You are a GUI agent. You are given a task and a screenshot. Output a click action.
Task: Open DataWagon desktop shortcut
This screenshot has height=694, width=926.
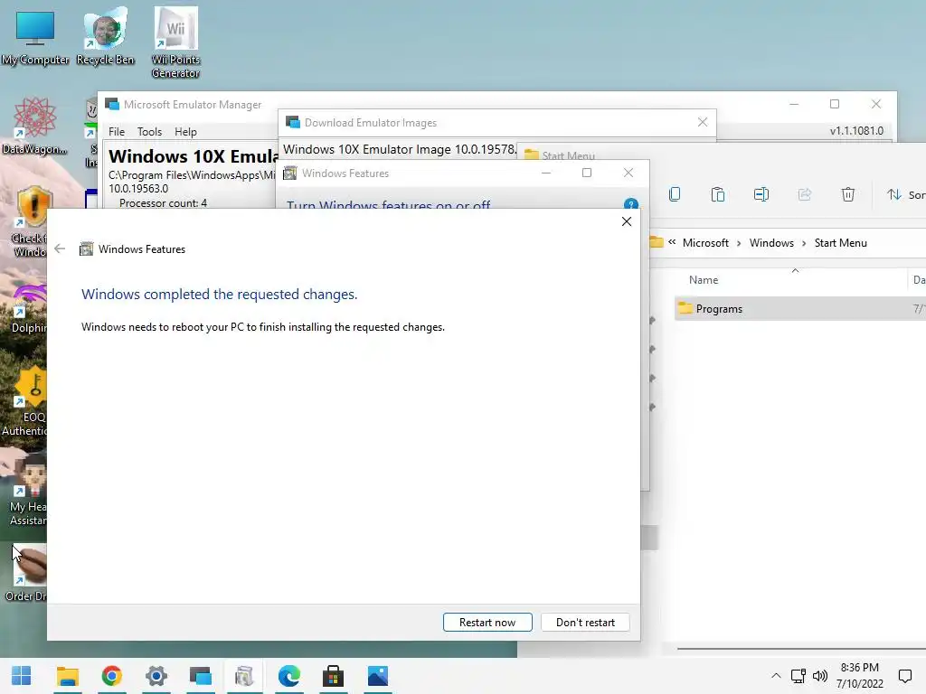[34, 126]
